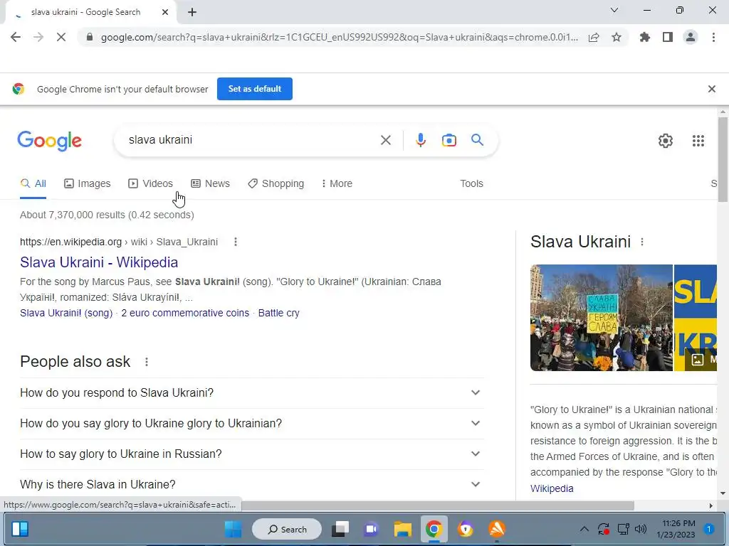Open the Wikipedia link in the knowledge panel
This screenshot has width=729, height=546.
(x=552, y=488)
